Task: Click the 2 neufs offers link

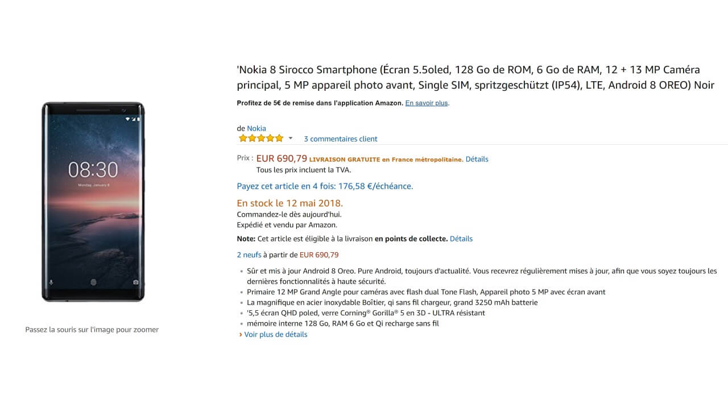Action: tap(249, 254)
